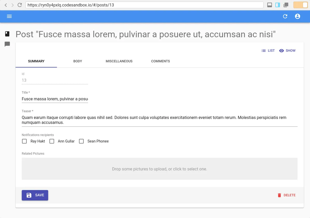Open Comments via sidebar speech bubble icon

click(x=7, y=44)
